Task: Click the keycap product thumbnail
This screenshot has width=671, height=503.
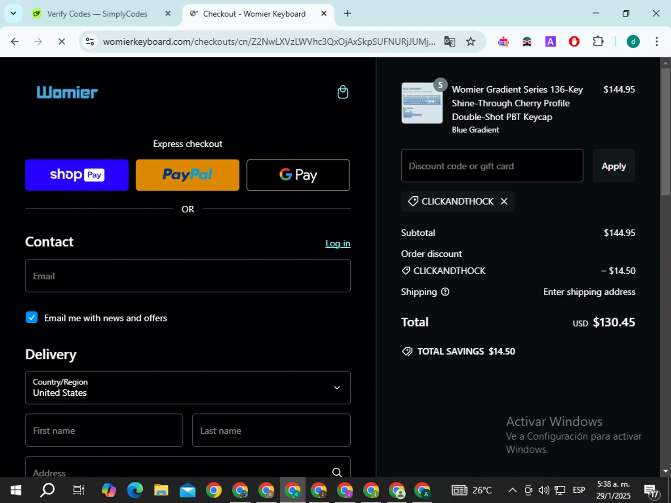Action: point(422,103)
